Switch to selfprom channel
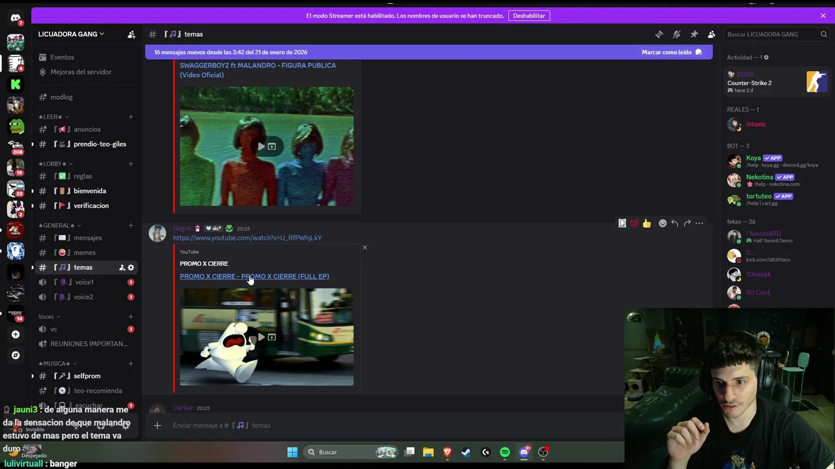This screenshot has width=835, height=469. pos(86,376)
